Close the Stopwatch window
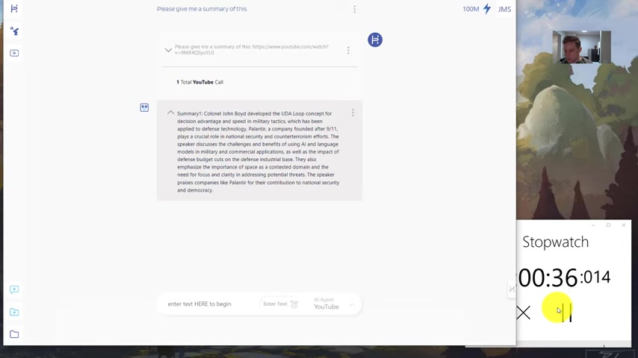The width and height of the screenshot is (638, 358). point(623,224)
